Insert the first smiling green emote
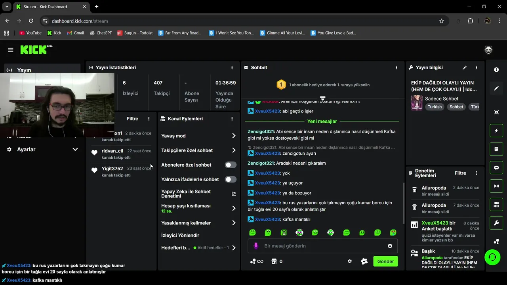 point(252,232)
